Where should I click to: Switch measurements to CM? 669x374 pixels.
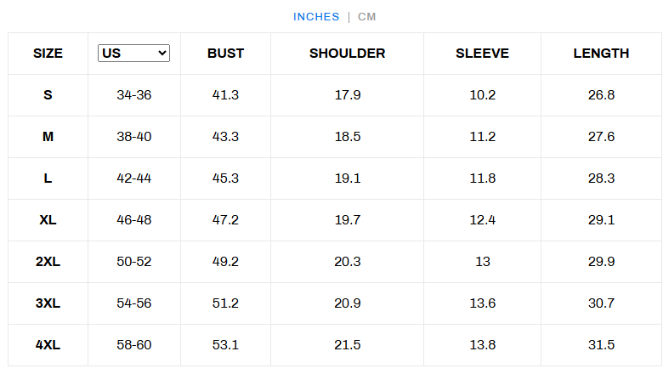pyautogui.click(x=366, y=17)
